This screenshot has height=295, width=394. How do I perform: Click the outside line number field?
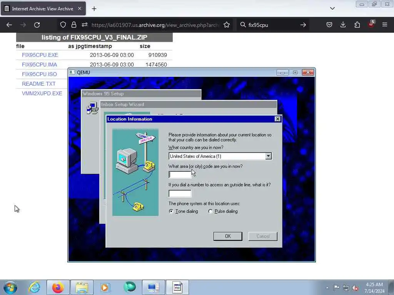pos(180,194)
